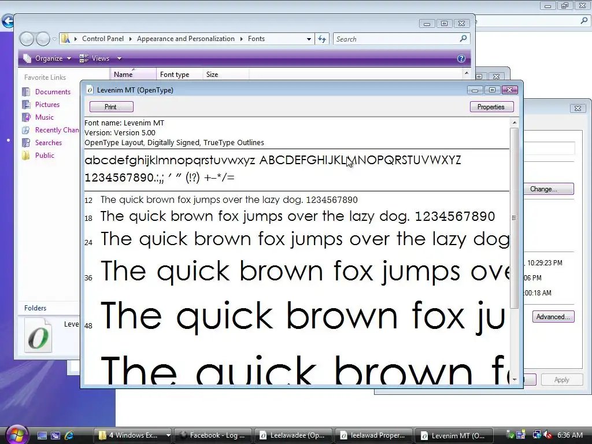Open Public favorite link
The height and width of the screenshot is (444, 592).
tap(45, 156)
